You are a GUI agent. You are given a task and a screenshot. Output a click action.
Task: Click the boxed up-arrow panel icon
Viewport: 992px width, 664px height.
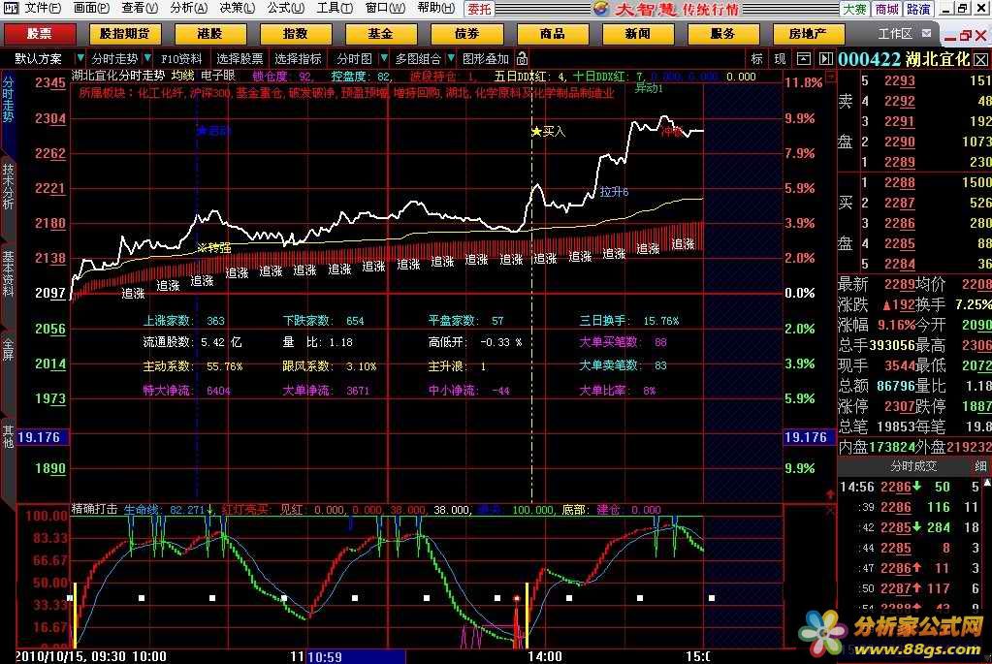coord(804,59)
